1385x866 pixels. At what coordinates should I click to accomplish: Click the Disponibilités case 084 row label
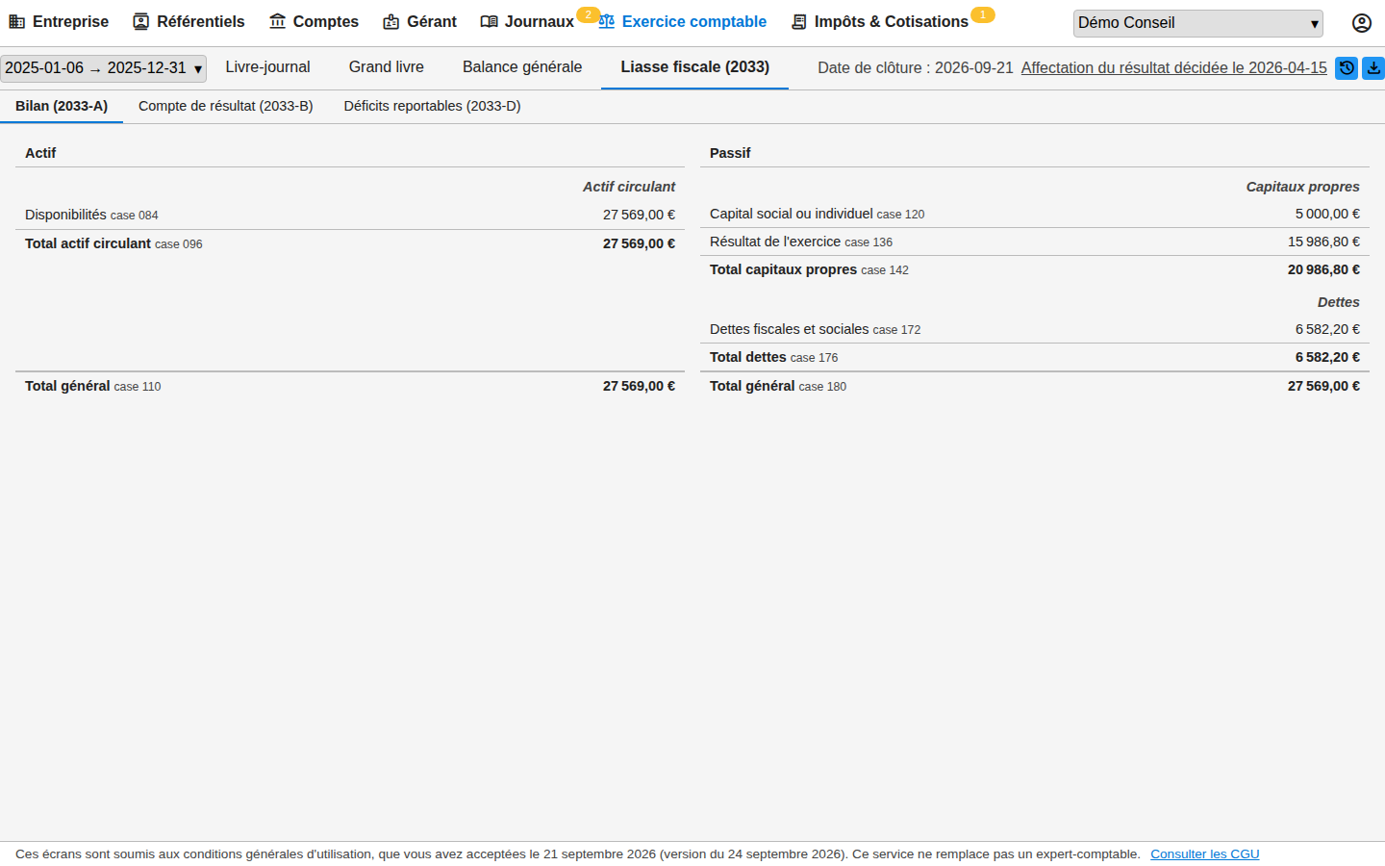(91, 215)
